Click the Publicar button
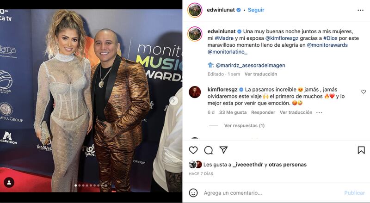 pyautogui.click(x=354, y=193)
